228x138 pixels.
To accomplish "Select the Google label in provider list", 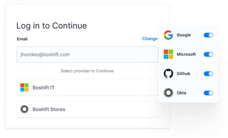I will tap(184, 35).
